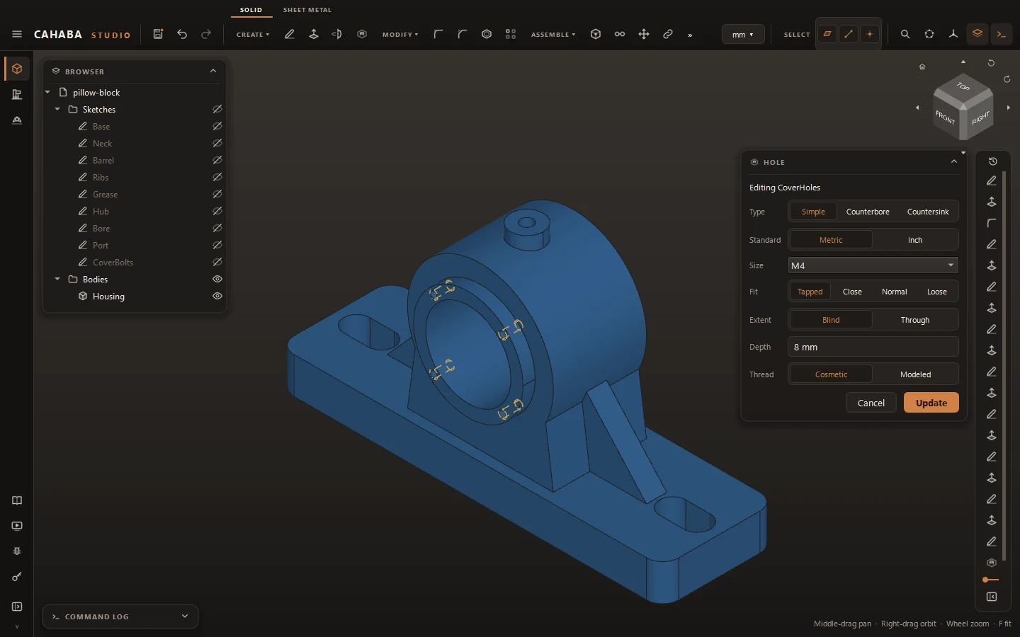Click the Save document icon
The height and width of the screenshot is (637, 1020).
point(158,34)
